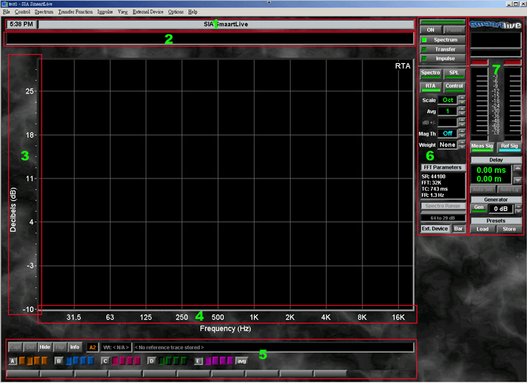Click the Info button for traces
527x383 pixels.
pos(74,347)
